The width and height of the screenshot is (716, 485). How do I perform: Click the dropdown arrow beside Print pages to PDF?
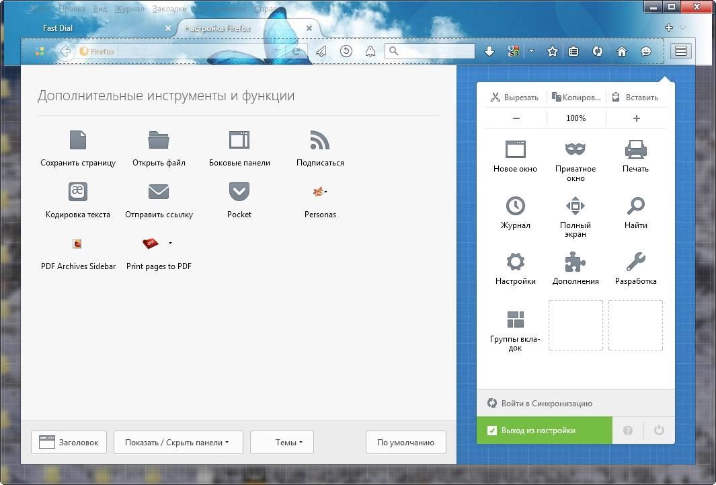170,243
